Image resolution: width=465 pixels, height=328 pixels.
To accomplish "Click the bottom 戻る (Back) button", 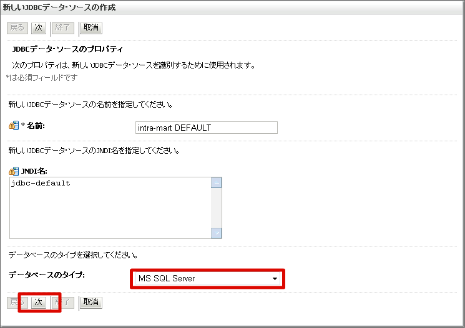I will click(17, 302).
